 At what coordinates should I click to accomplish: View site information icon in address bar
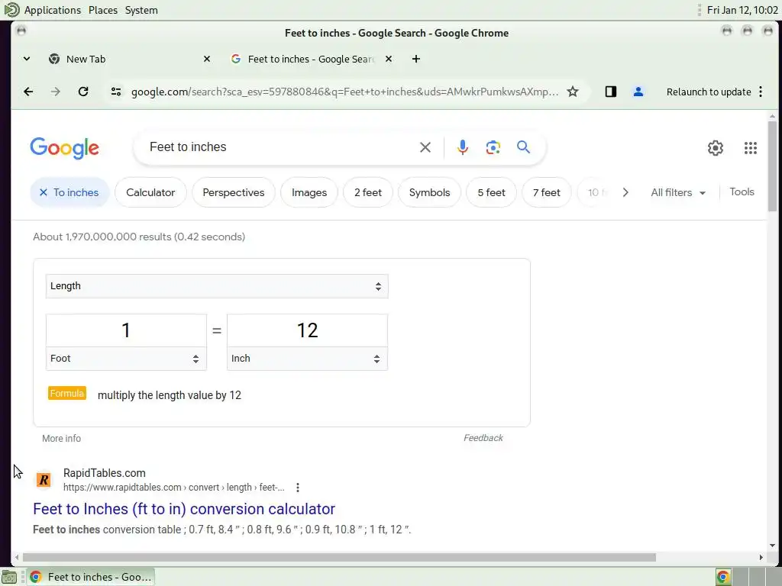[x=116, y=92]
